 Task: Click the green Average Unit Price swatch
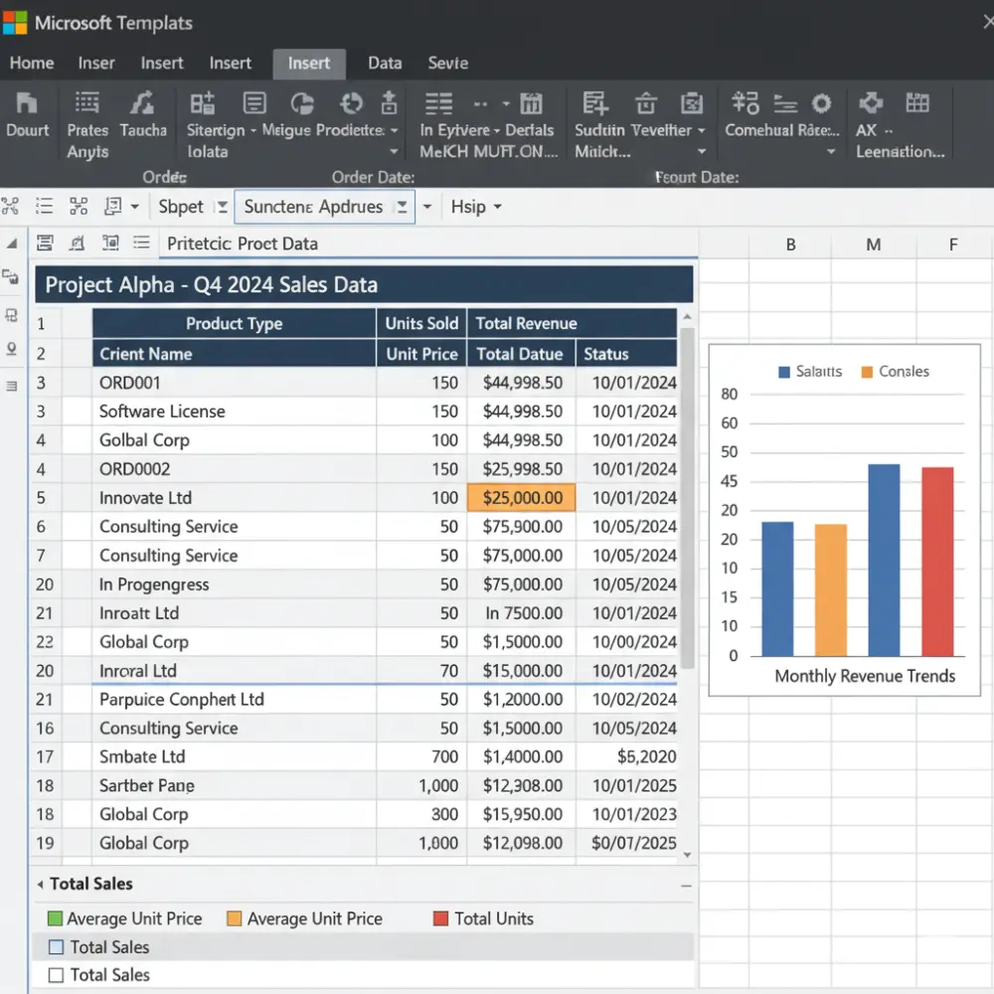coord(56,918)
